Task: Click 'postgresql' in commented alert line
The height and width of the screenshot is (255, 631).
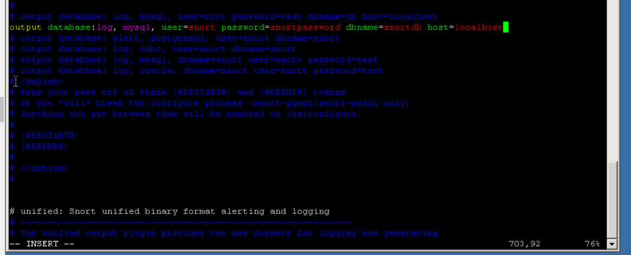Action: [x=177, y=38]
